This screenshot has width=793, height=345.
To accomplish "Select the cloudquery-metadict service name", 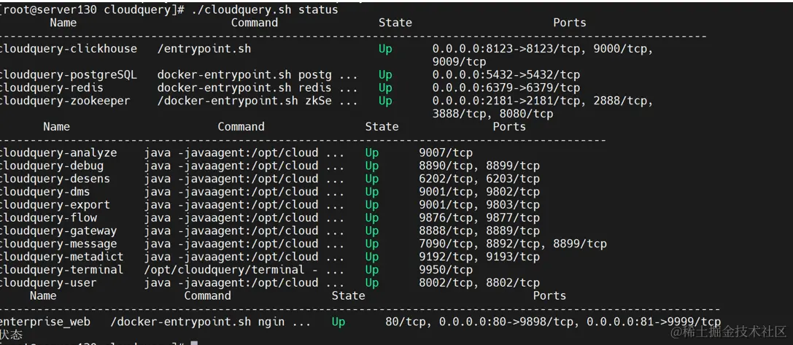I will 62,257.
